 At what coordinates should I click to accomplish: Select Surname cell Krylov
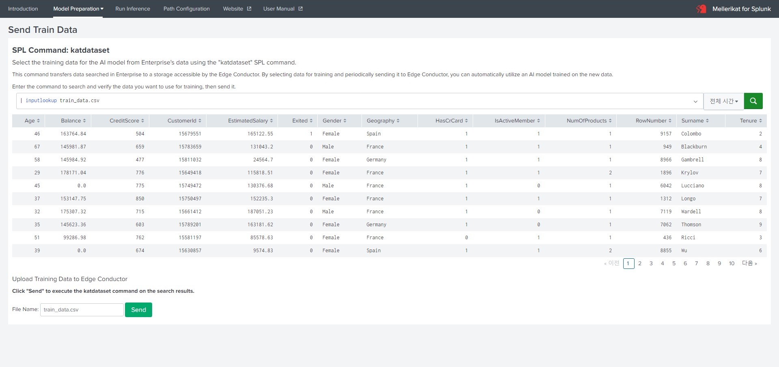click(689, 173)
